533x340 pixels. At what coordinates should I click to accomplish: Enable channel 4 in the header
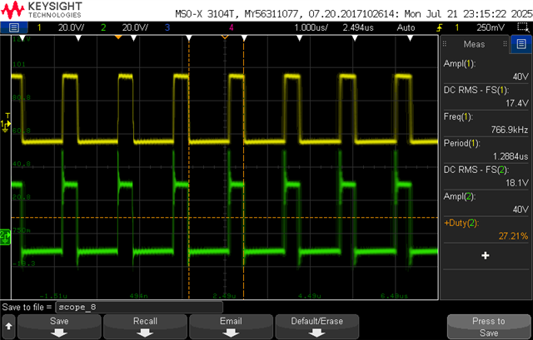click(x=232, y=27)
